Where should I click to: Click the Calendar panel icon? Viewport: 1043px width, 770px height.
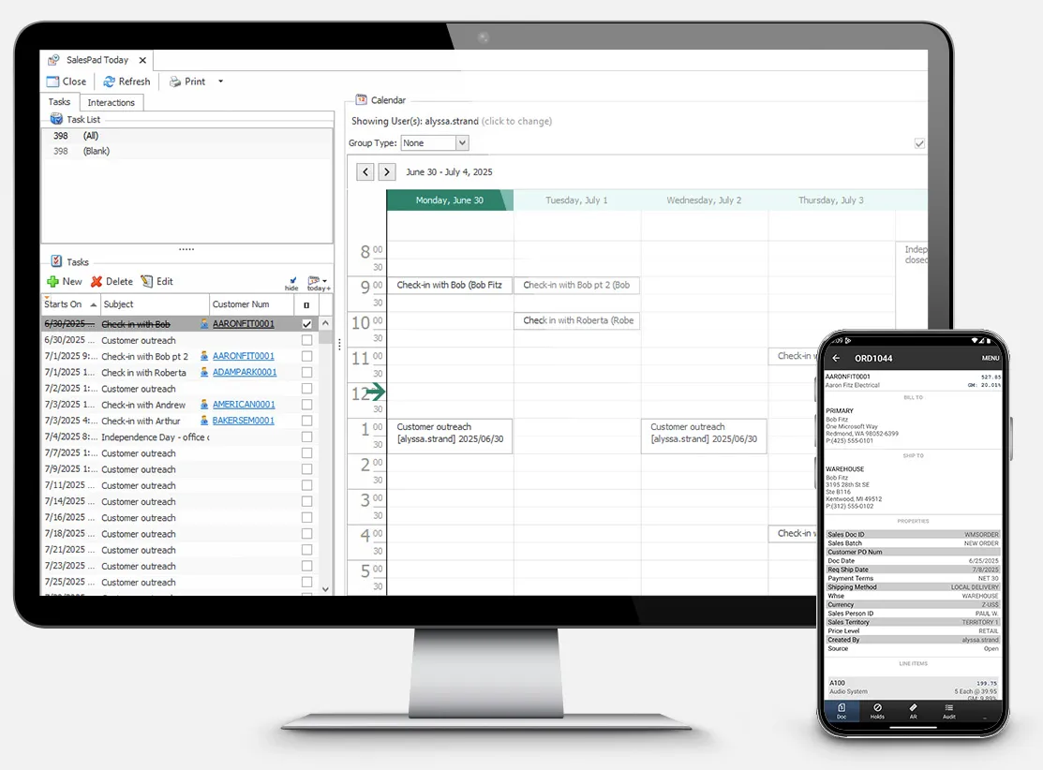click(x=361, y=99)
